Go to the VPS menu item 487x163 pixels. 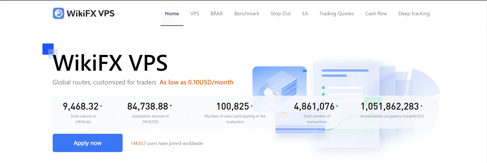(195, 13)
